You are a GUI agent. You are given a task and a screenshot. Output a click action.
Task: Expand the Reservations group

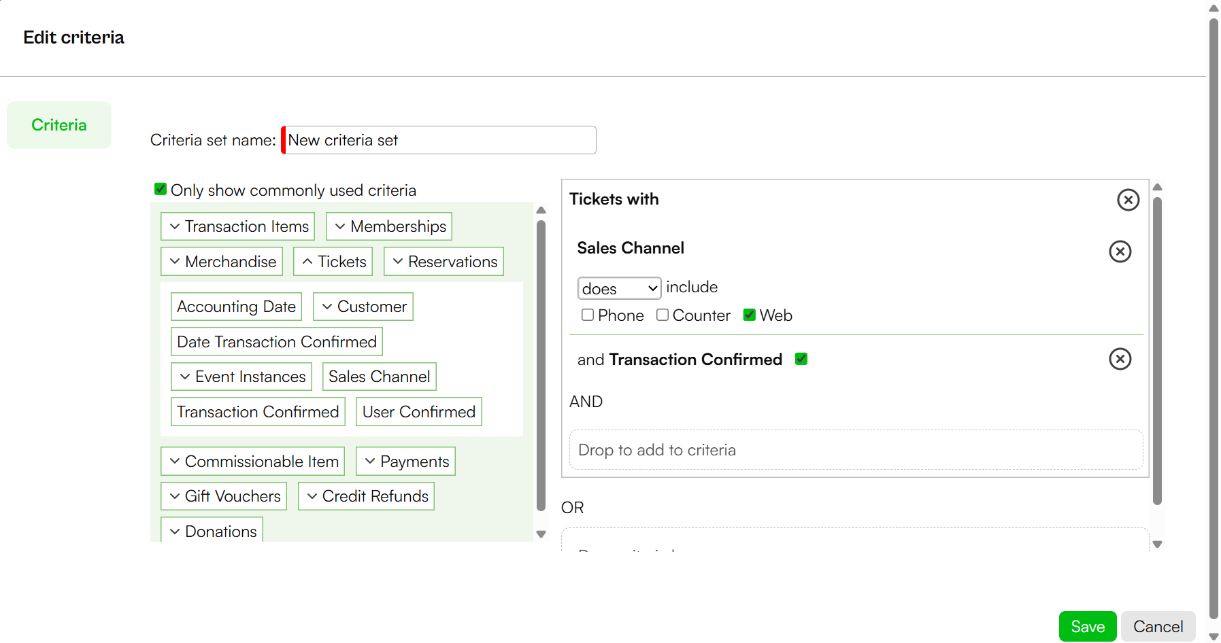444,262
